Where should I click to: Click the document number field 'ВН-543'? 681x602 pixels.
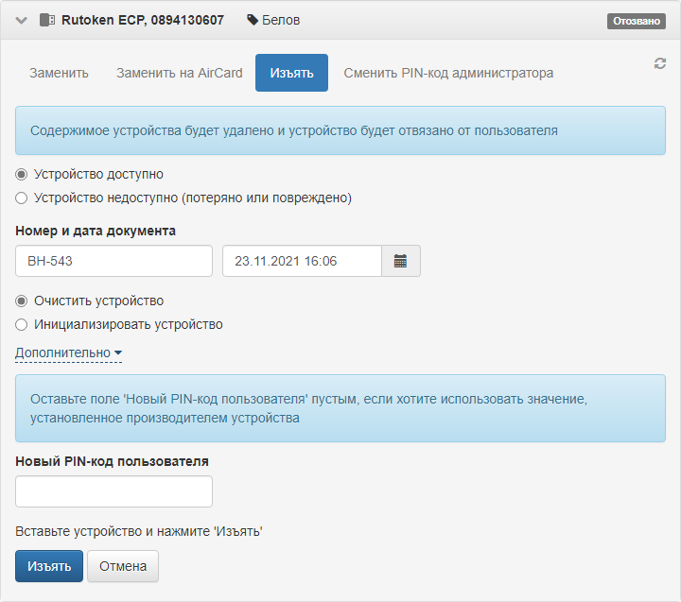click(113, 262)
